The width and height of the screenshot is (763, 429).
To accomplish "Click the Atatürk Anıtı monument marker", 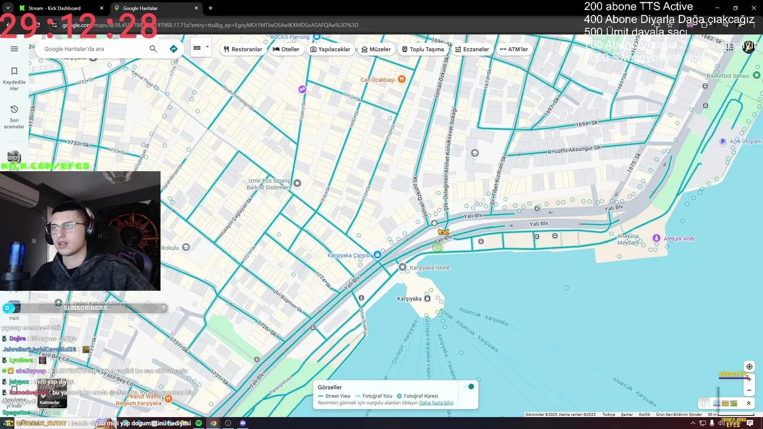I will point(656,238).
